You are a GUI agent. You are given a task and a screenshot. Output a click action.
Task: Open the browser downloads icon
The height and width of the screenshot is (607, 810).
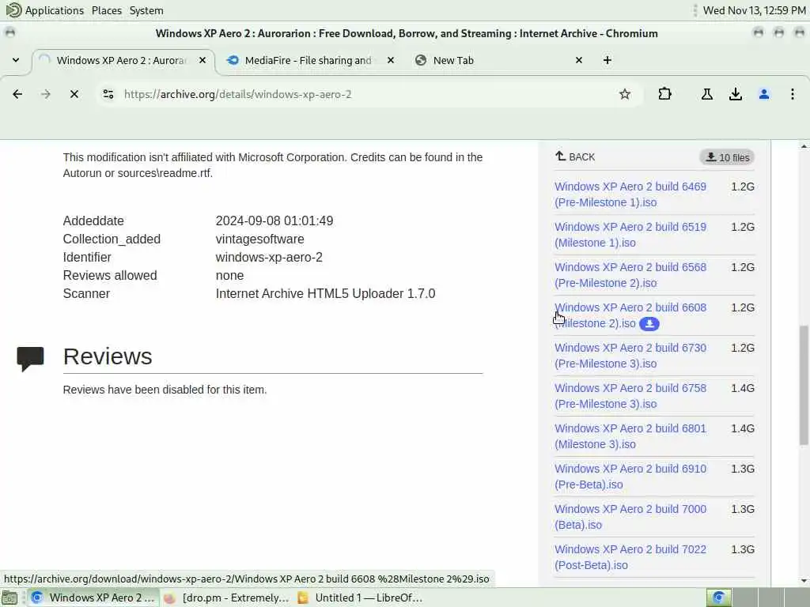[x=736, y=94]
